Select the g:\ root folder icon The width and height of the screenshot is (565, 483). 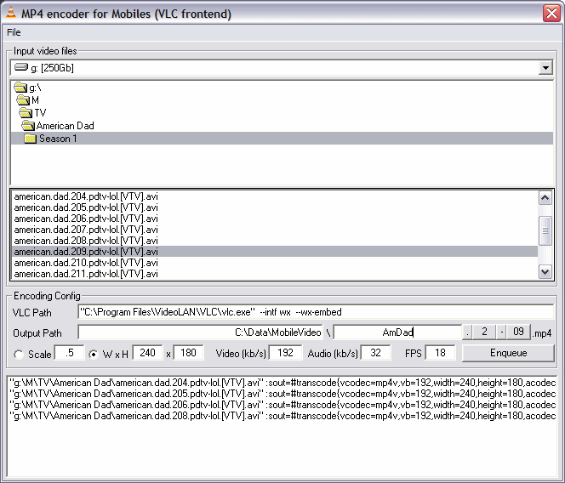coord(20,88)
